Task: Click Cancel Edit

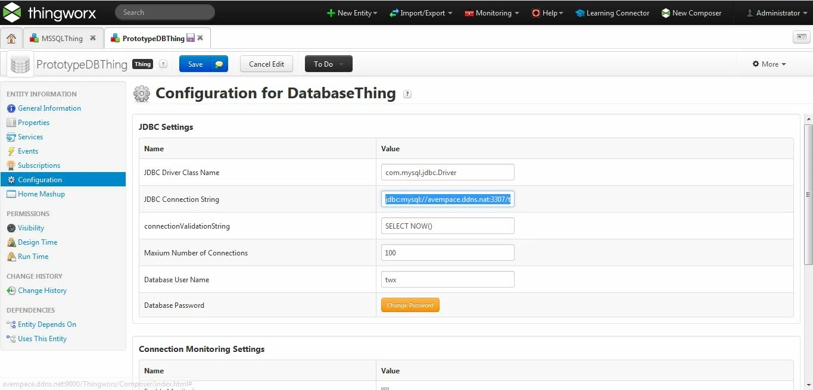Action: [x=266, y=64]
